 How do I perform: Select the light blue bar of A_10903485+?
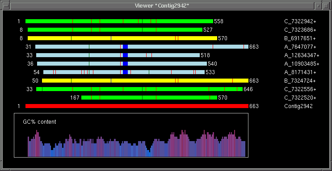(122, 63)
